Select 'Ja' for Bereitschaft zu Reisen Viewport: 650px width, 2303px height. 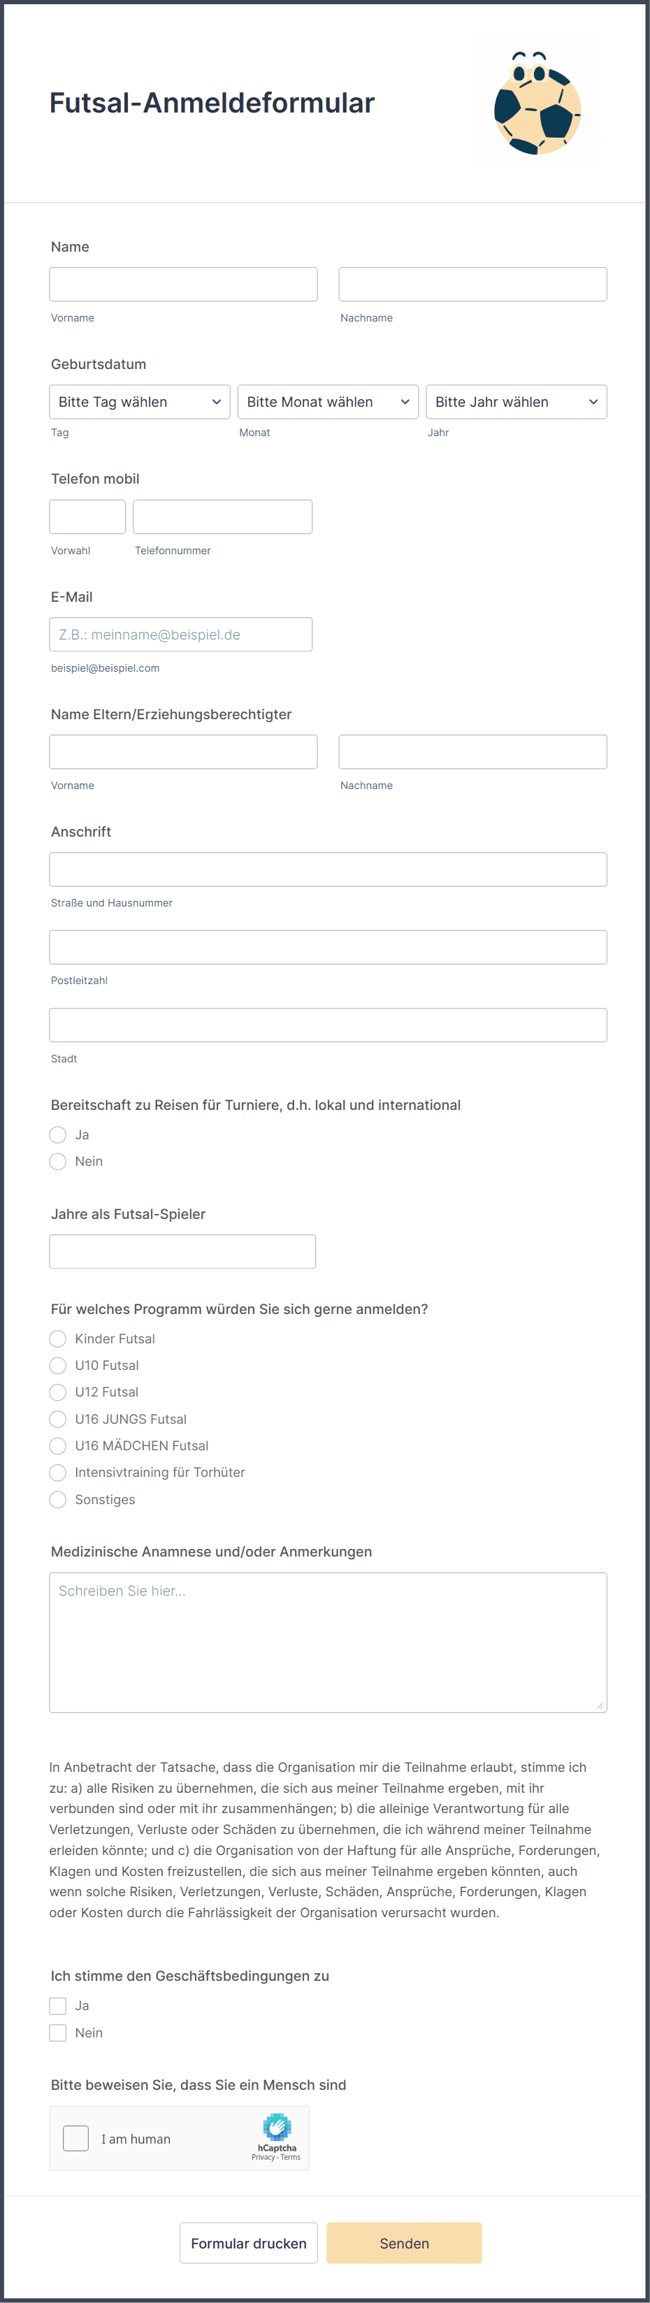[58, 1134]
